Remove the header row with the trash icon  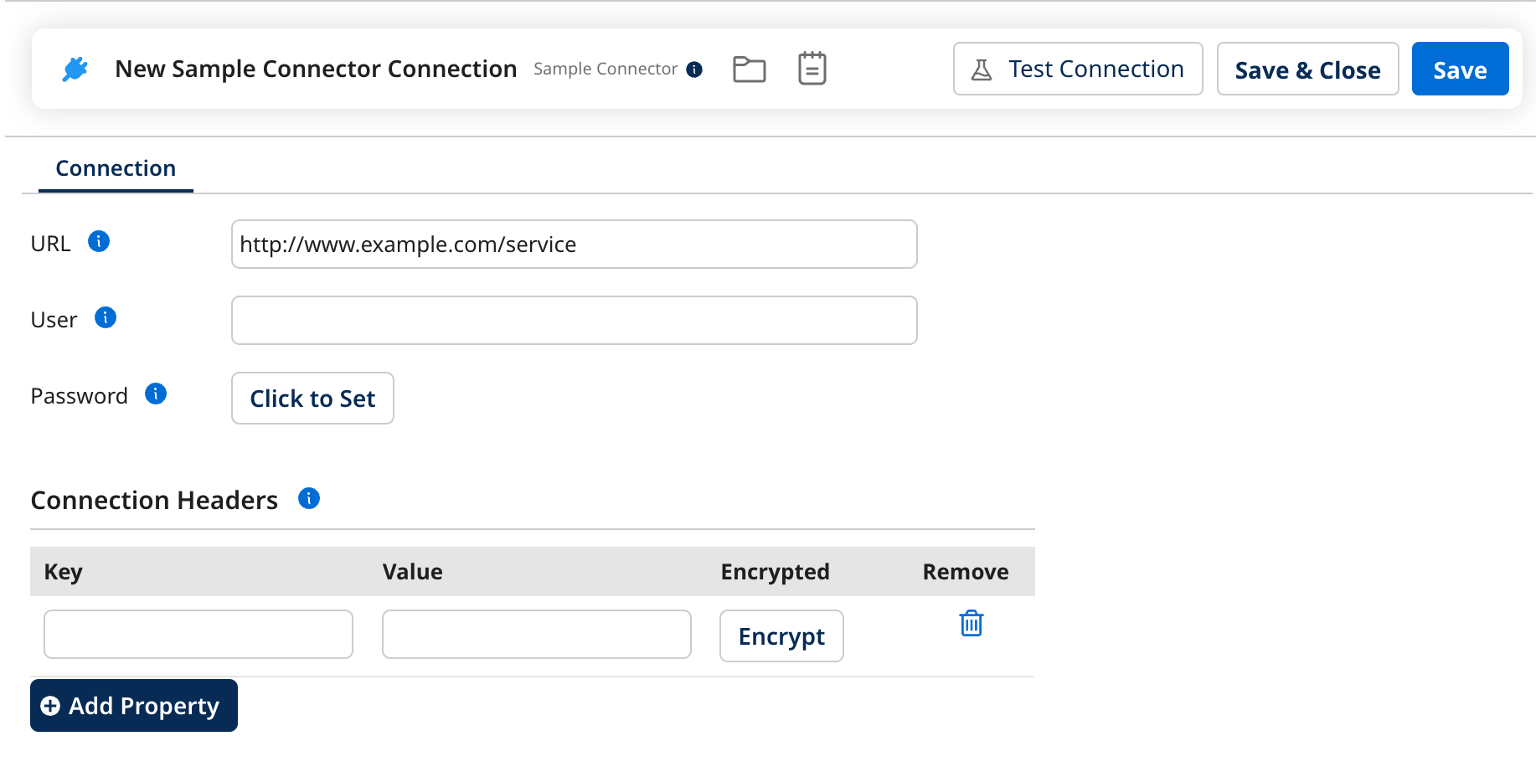971,623
